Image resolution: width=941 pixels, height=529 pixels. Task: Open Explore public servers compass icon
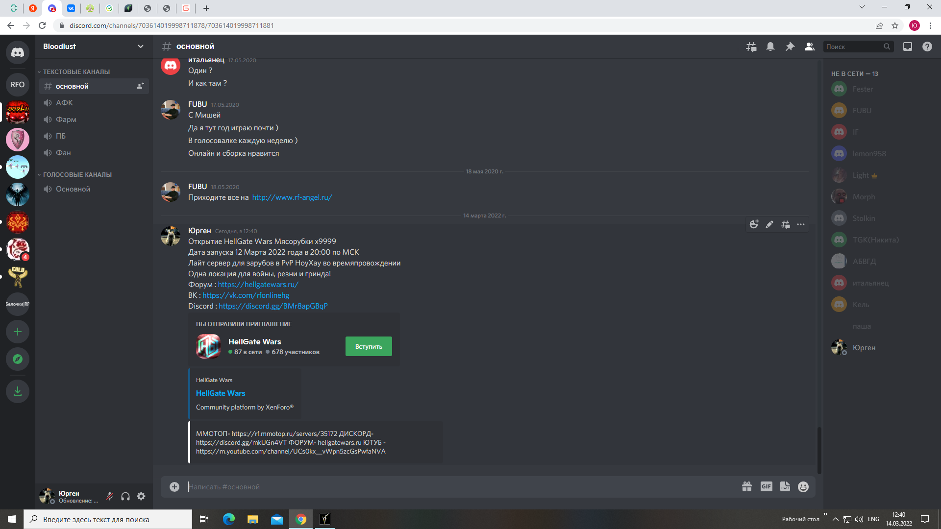(x=18, y=359)
